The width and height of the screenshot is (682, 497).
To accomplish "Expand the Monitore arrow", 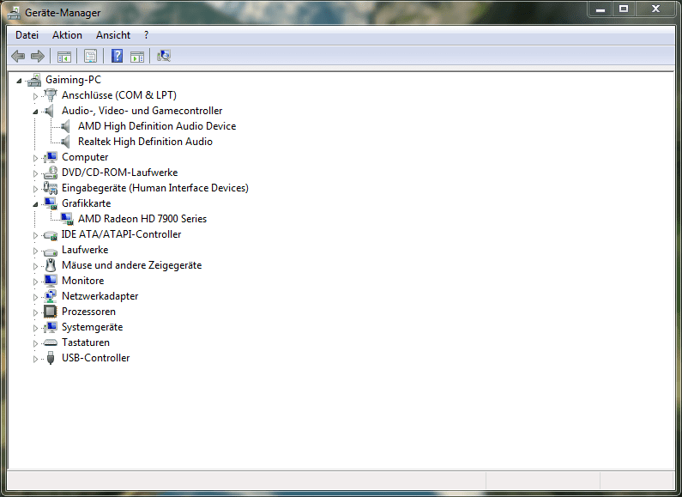I will click(x=35, y=282).
